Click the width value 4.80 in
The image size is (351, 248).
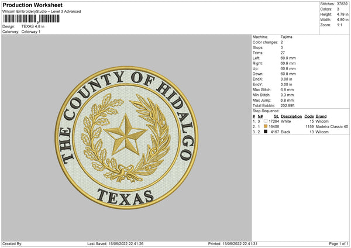342,20
